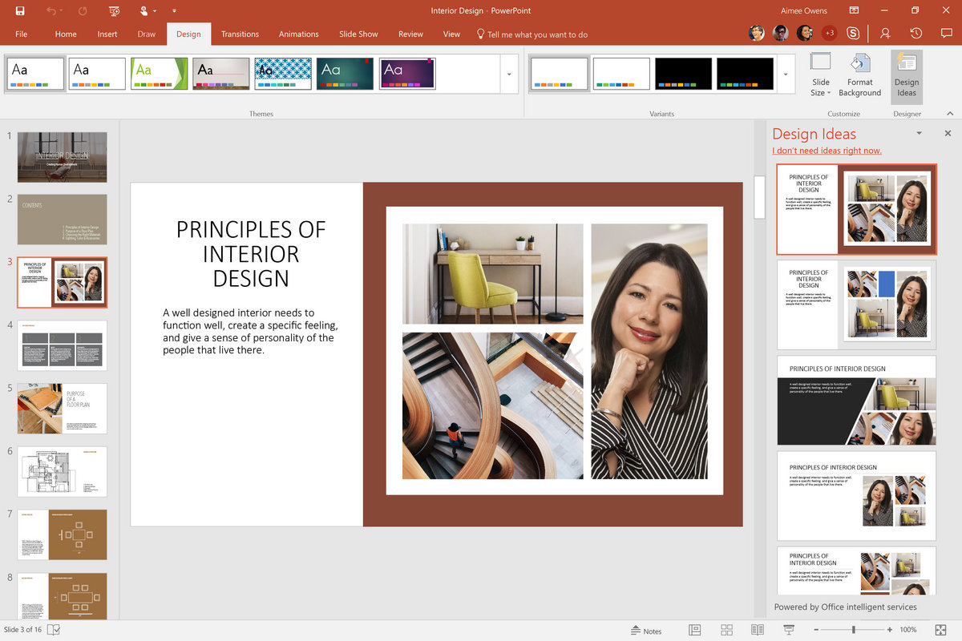Expand the Variants gallery dropdown
The image size is (962, 641).
click(786, 75)
